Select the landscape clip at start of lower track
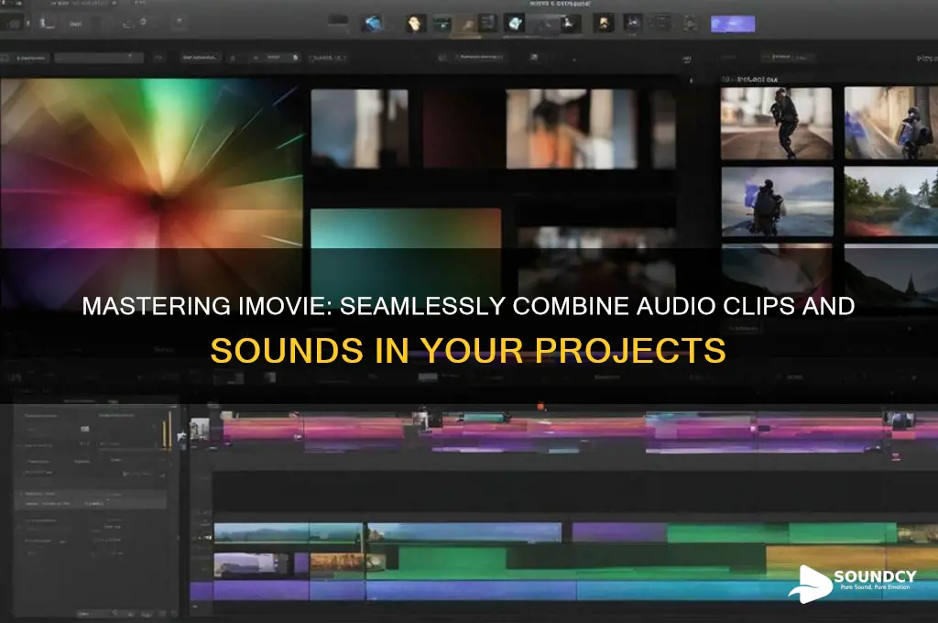 click(261, 532)
